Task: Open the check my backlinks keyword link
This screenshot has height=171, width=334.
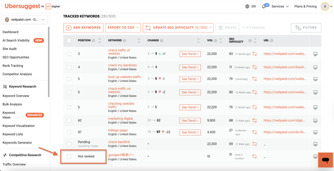Action: click(x=122, y=65)
